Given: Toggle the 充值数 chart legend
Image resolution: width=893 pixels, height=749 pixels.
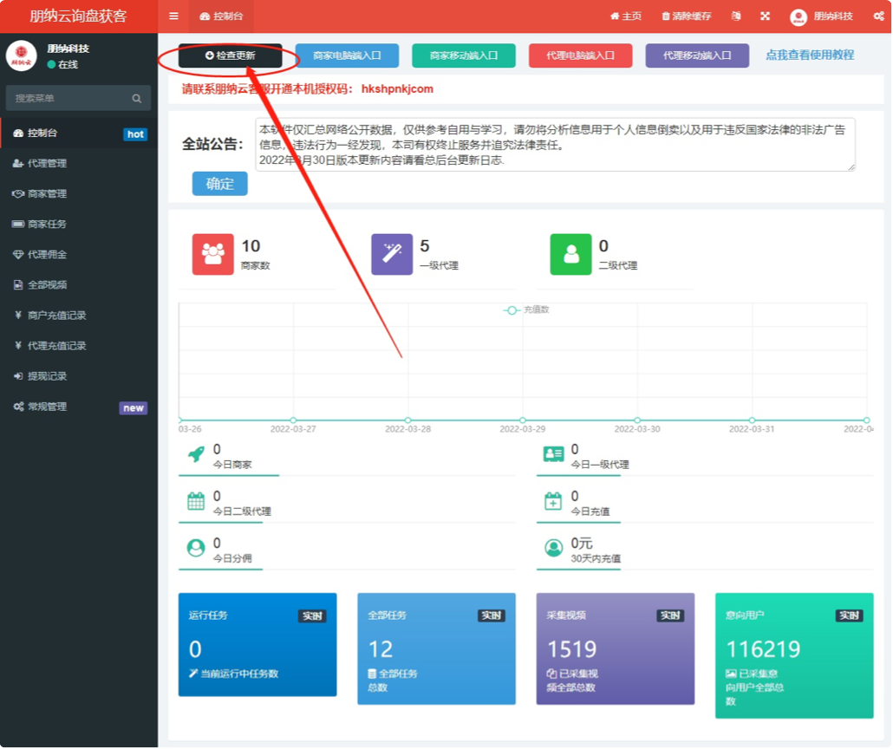Looking at the screenshot, I should pyautogui.click(x=526, y=309).
